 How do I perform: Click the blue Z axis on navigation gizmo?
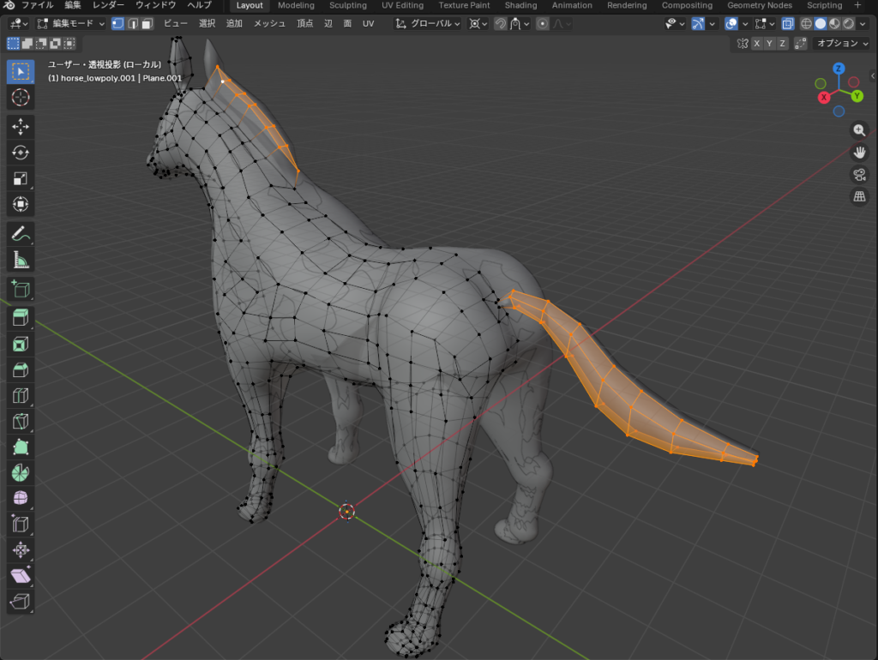click(839, 69)
